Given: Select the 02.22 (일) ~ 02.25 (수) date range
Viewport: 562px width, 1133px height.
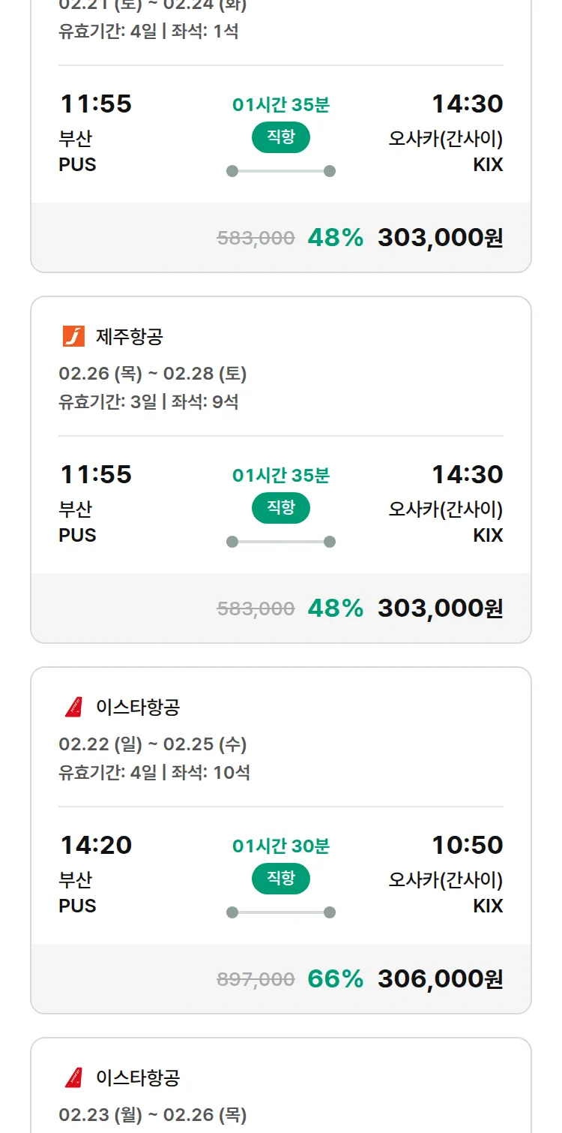Looking at the screenshot, I should point(153,744).
